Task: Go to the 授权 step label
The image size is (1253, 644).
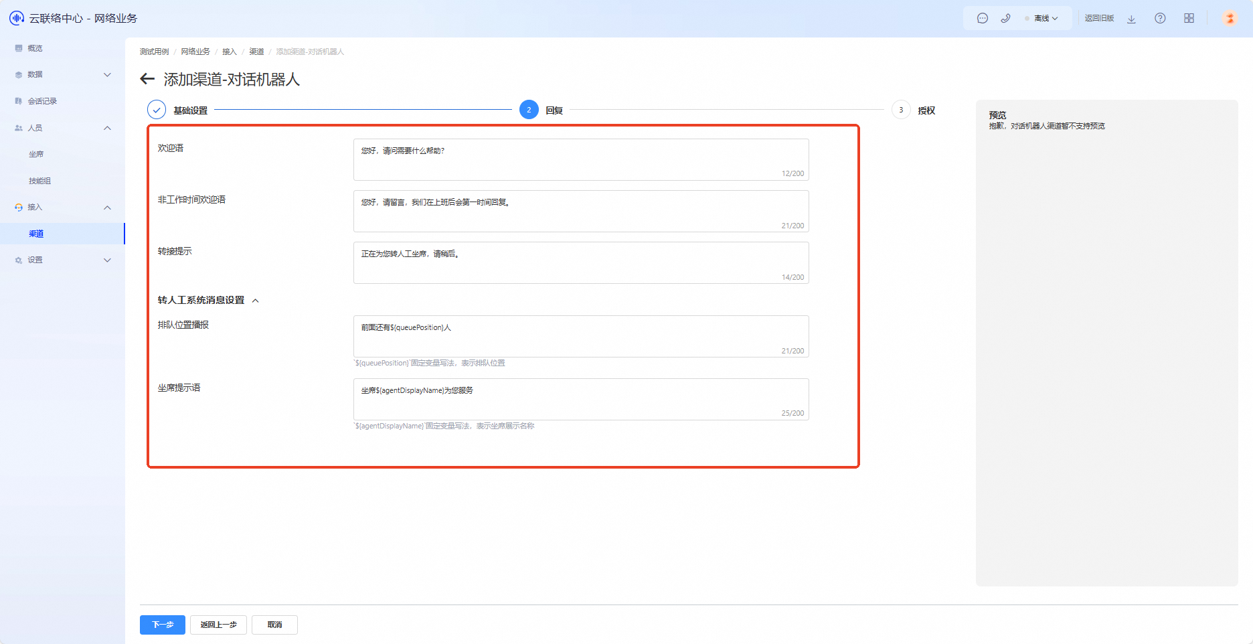Action: [926, 110]
